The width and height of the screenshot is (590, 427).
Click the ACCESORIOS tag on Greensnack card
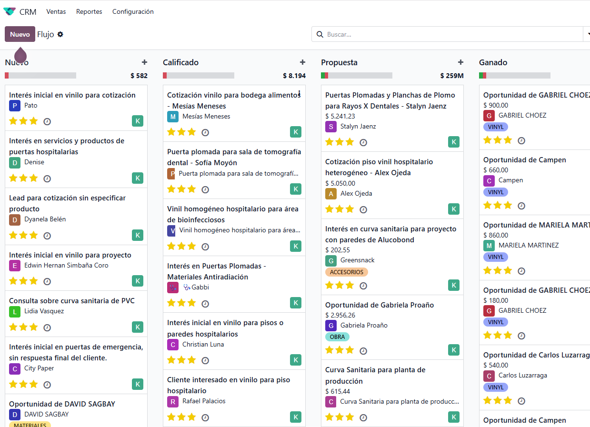(x=347, y=272)
